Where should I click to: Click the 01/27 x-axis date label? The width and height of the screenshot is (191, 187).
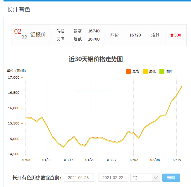click(x=112, y=160)
